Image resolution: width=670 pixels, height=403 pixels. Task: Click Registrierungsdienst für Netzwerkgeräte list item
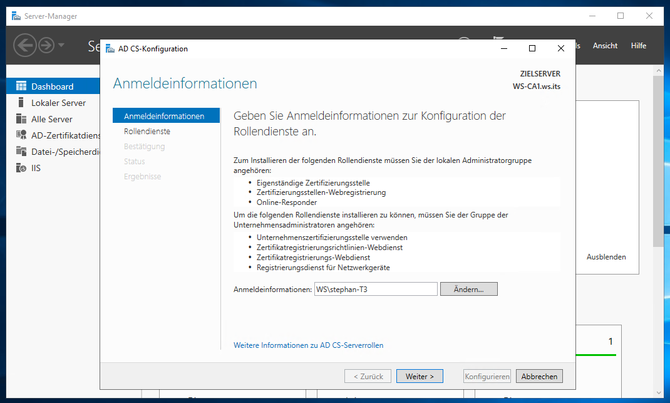point(323,268)
